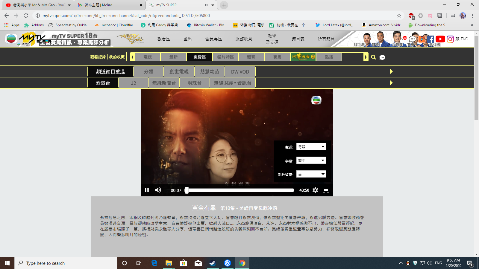
Task: Open 所有節目 all programmes menu
Action: coord(326,39)
